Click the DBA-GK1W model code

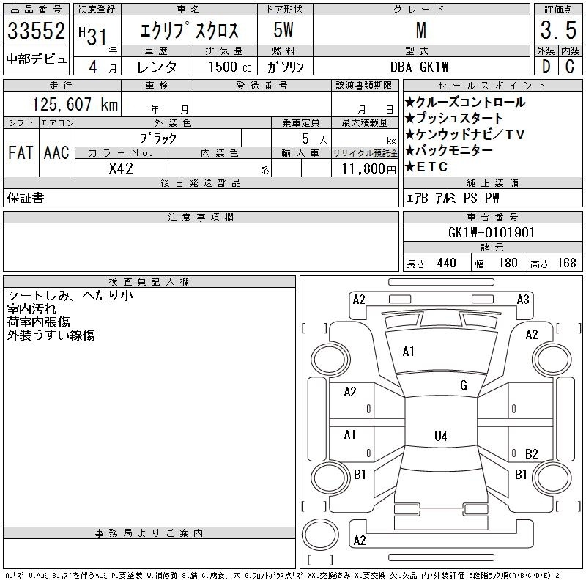point(420,66)
